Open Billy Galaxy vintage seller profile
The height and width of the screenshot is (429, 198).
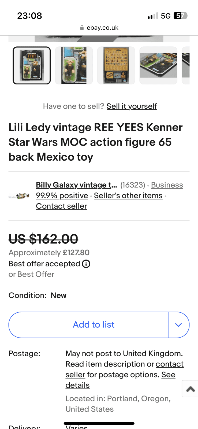click(x=76, y=185)
